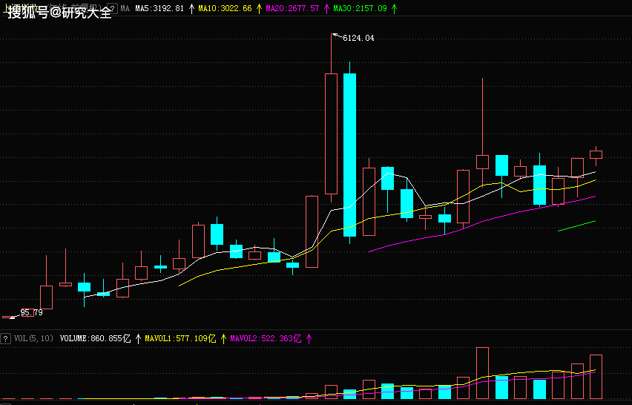
Task: Click the 95.79 low price marker
Action: [31, 312]
